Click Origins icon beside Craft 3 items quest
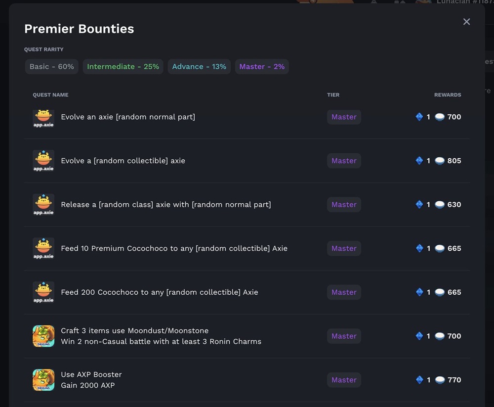494x407 pixels. (x=43, y=336)
